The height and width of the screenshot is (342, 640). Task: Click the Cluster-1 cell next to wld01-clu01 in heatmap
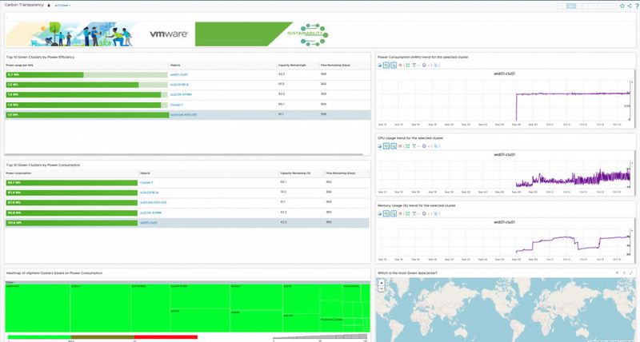pyautogui.click(x=101, y=308)
